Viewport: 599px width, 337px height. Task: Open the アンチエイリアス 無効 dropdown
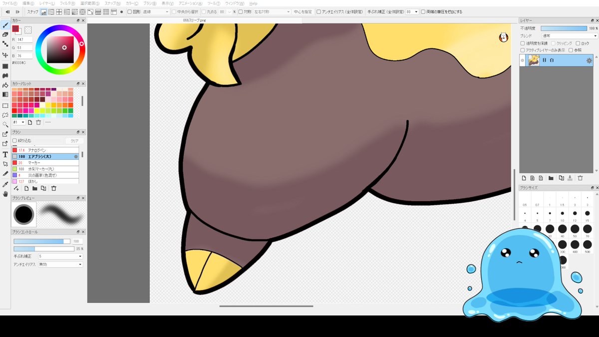click(60, 264)
